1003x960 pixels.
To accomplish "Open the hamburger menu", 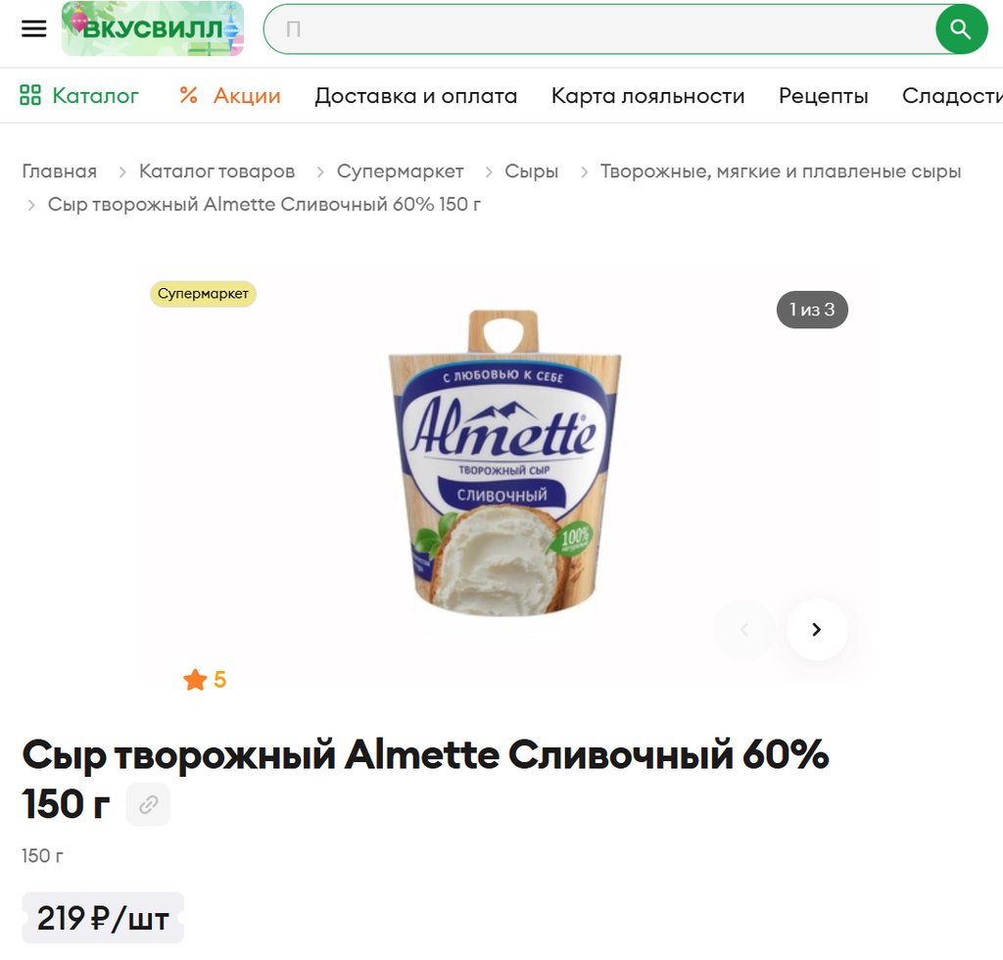I will click(34, 28).
